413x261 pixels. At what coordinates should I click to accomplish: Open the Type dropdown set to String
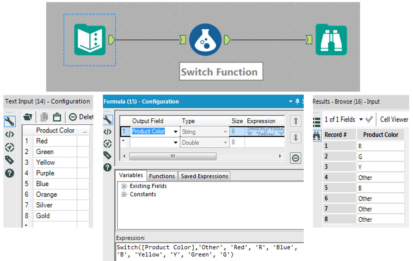pos(225,131)
